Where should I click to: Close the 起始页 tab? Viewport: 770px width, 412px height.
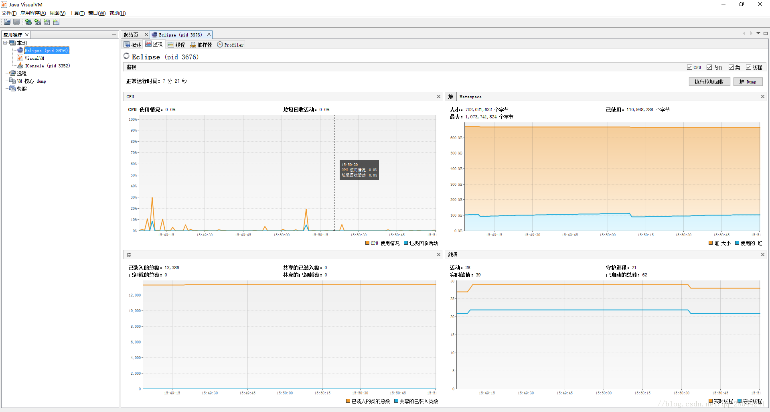[x=146, y=35]
